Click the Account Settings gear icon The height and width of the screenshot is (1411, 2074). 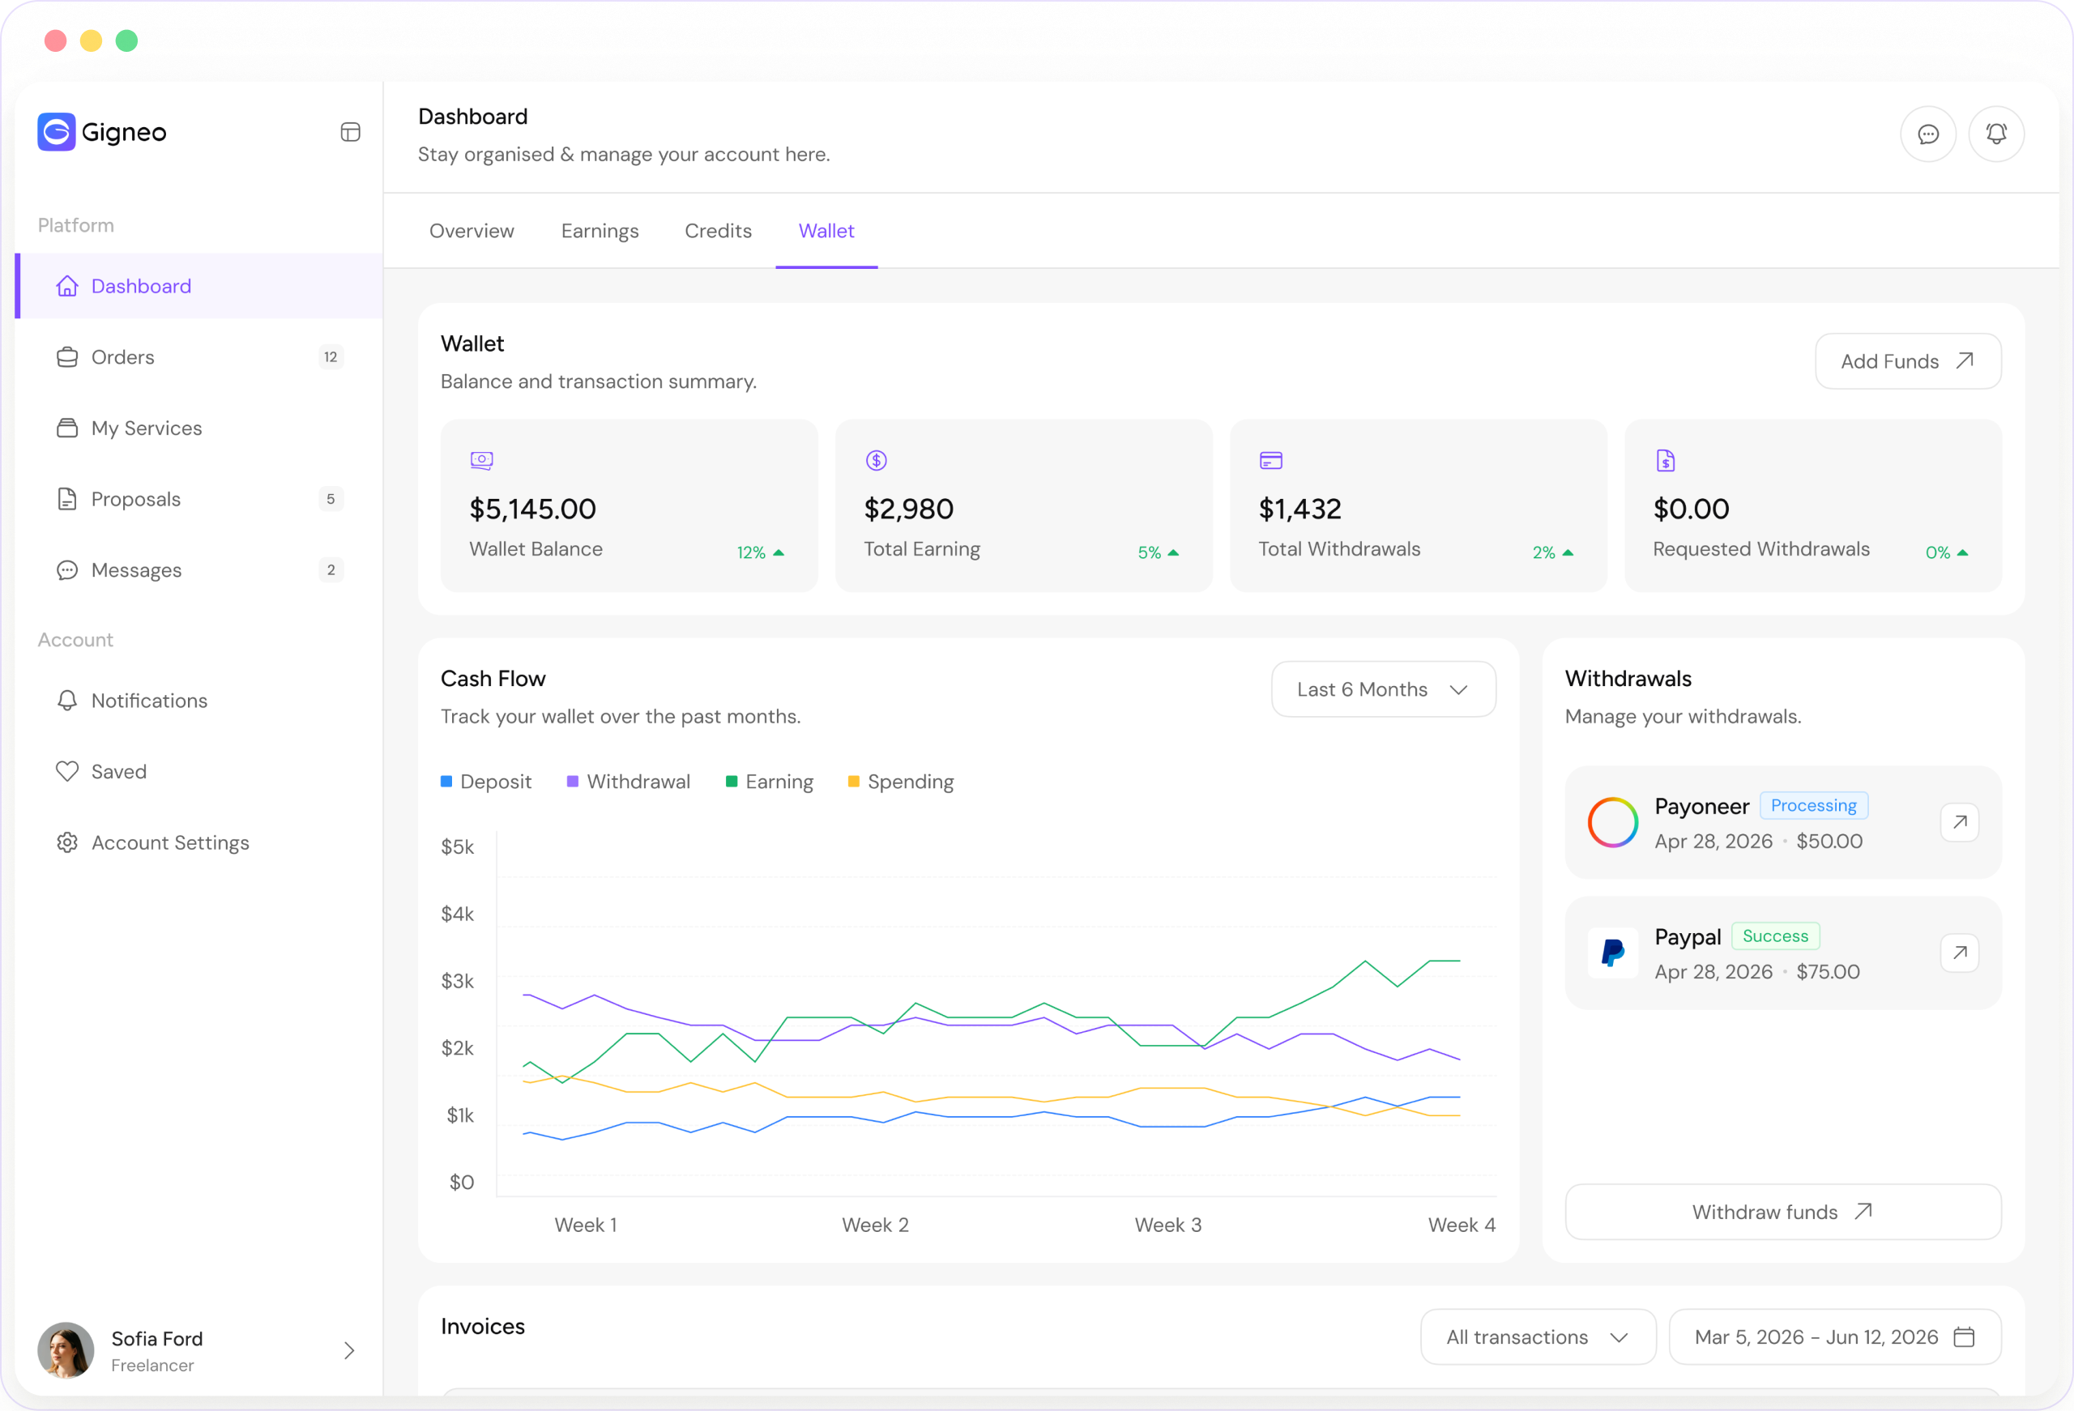67,842
